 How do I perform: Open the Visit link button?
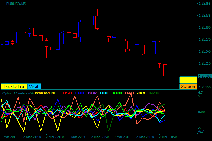pos(34,86)
